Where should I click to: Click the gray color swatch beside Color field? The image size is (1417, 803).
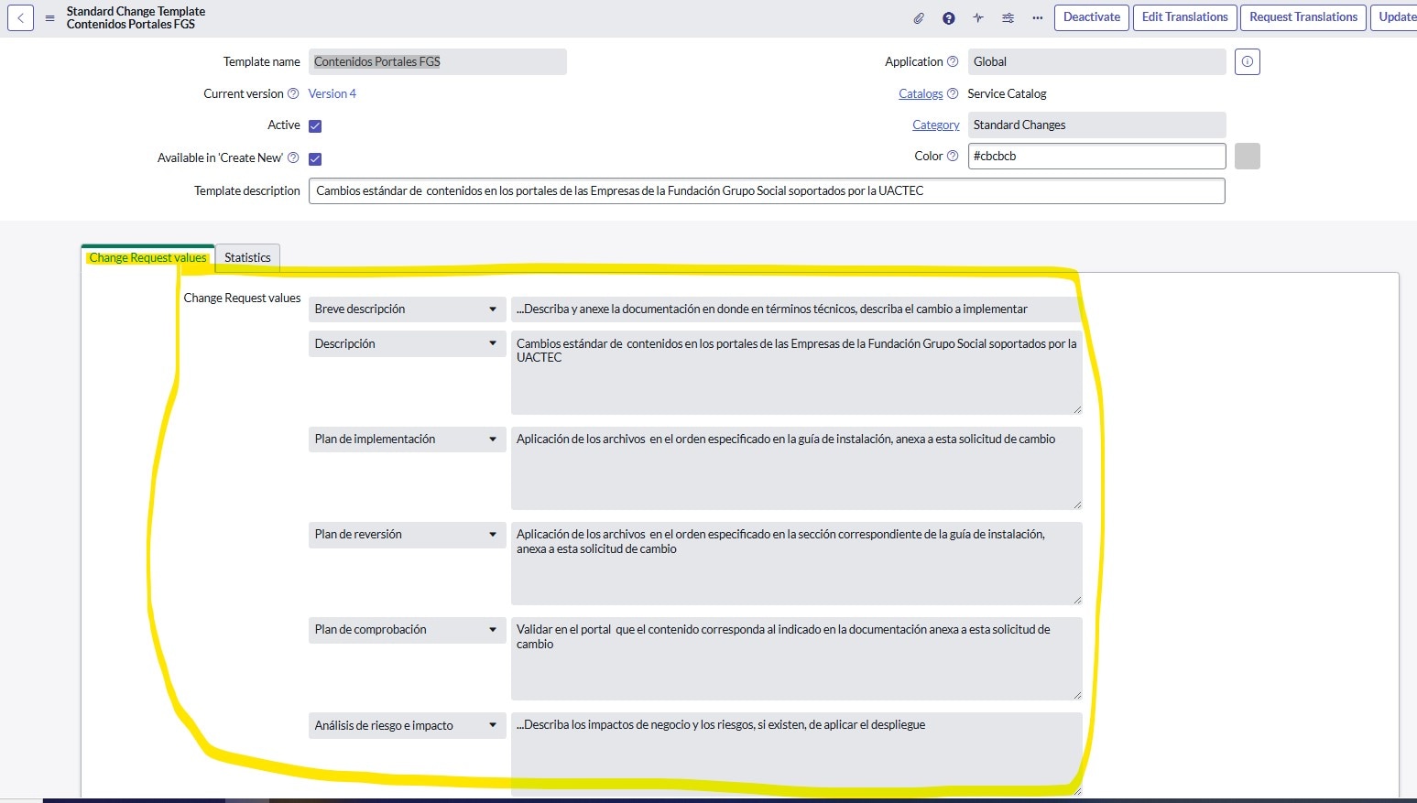tap(1247, 156)
